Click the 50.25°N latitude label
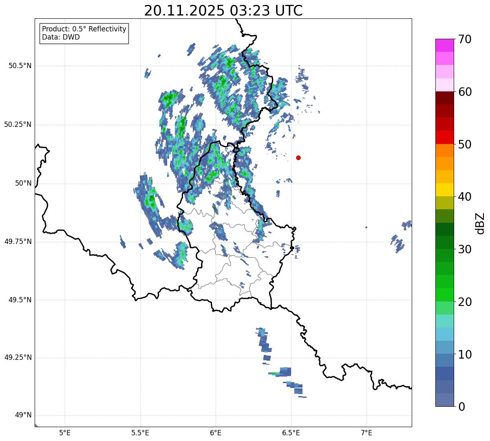490x441 pixels. click(18, 124)
